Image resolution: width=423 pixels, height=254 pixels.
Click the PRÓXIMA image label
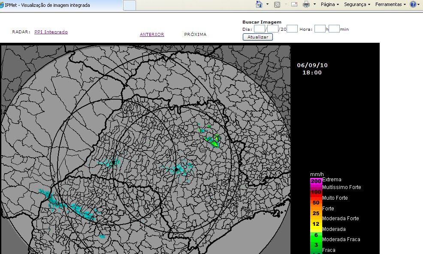195,34
